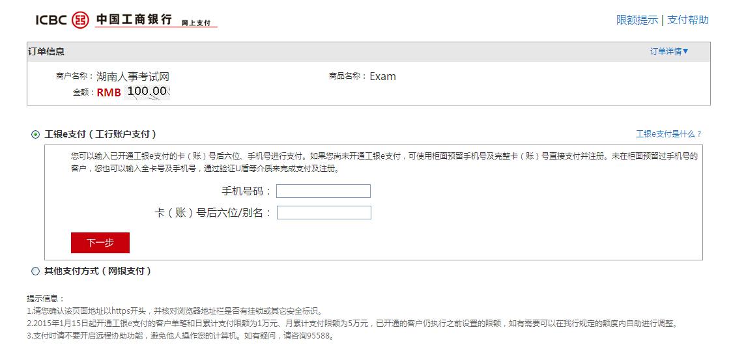Click the 网上支付 logo subtitle

[196, 23]
